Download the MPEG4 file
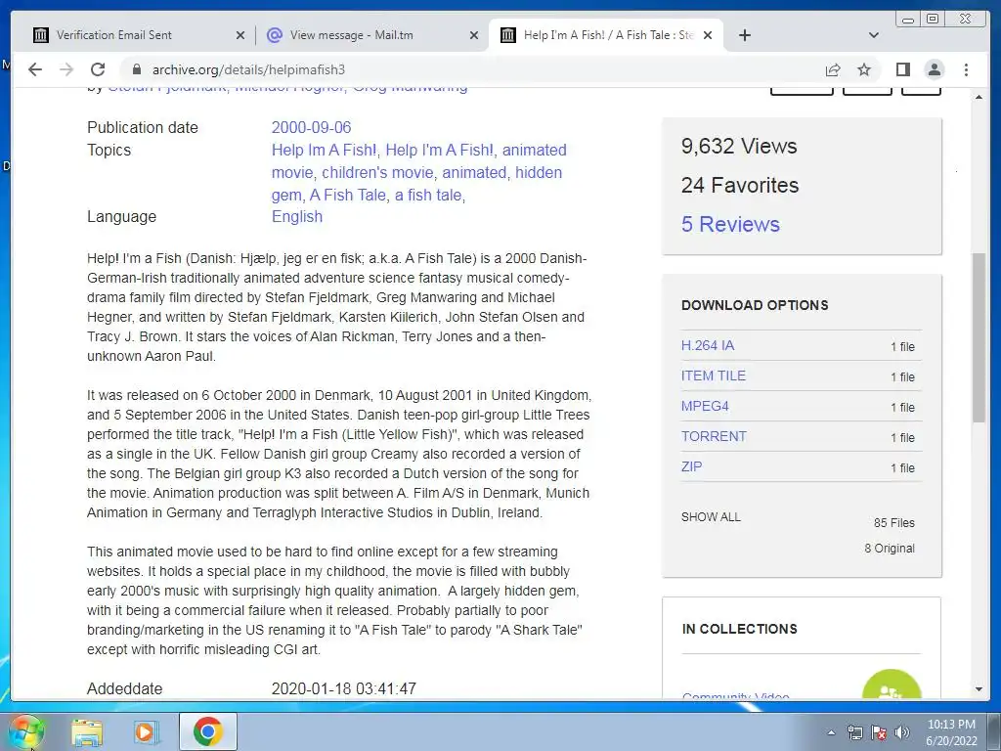The height and width of the screenshot is (751, 1001). pyautogui.click(x=705, y=406)
